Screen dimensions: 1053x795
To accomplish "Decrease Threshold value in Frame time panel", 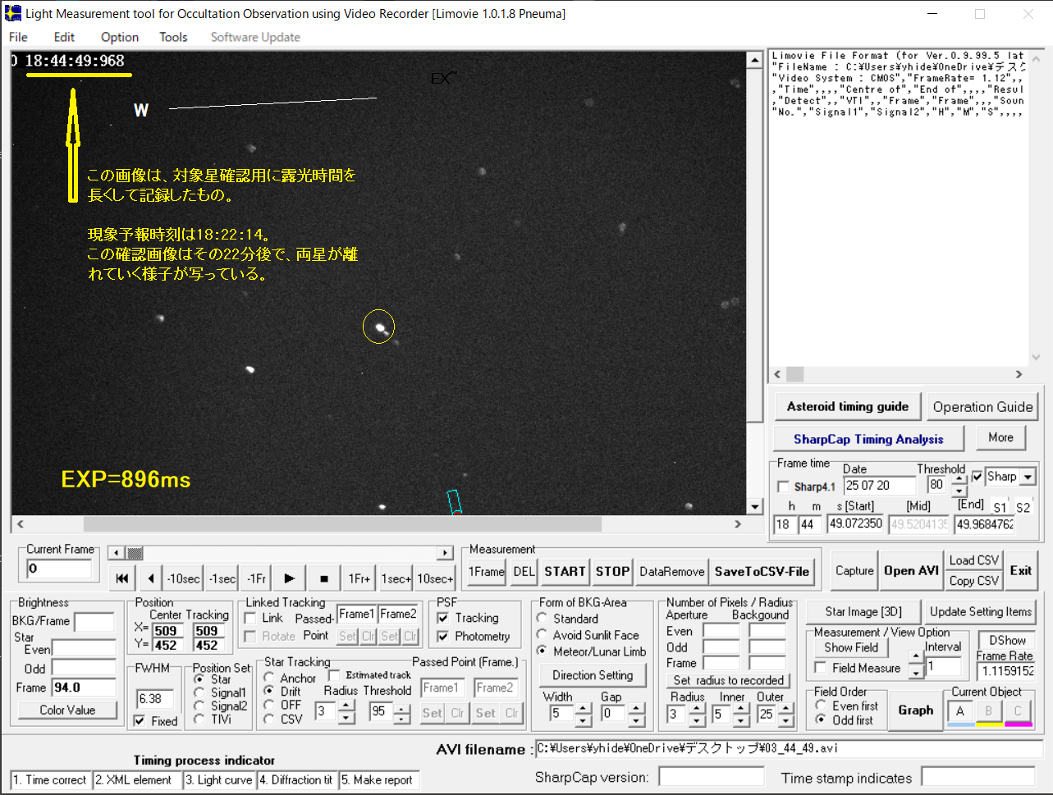I will point(959,491).
